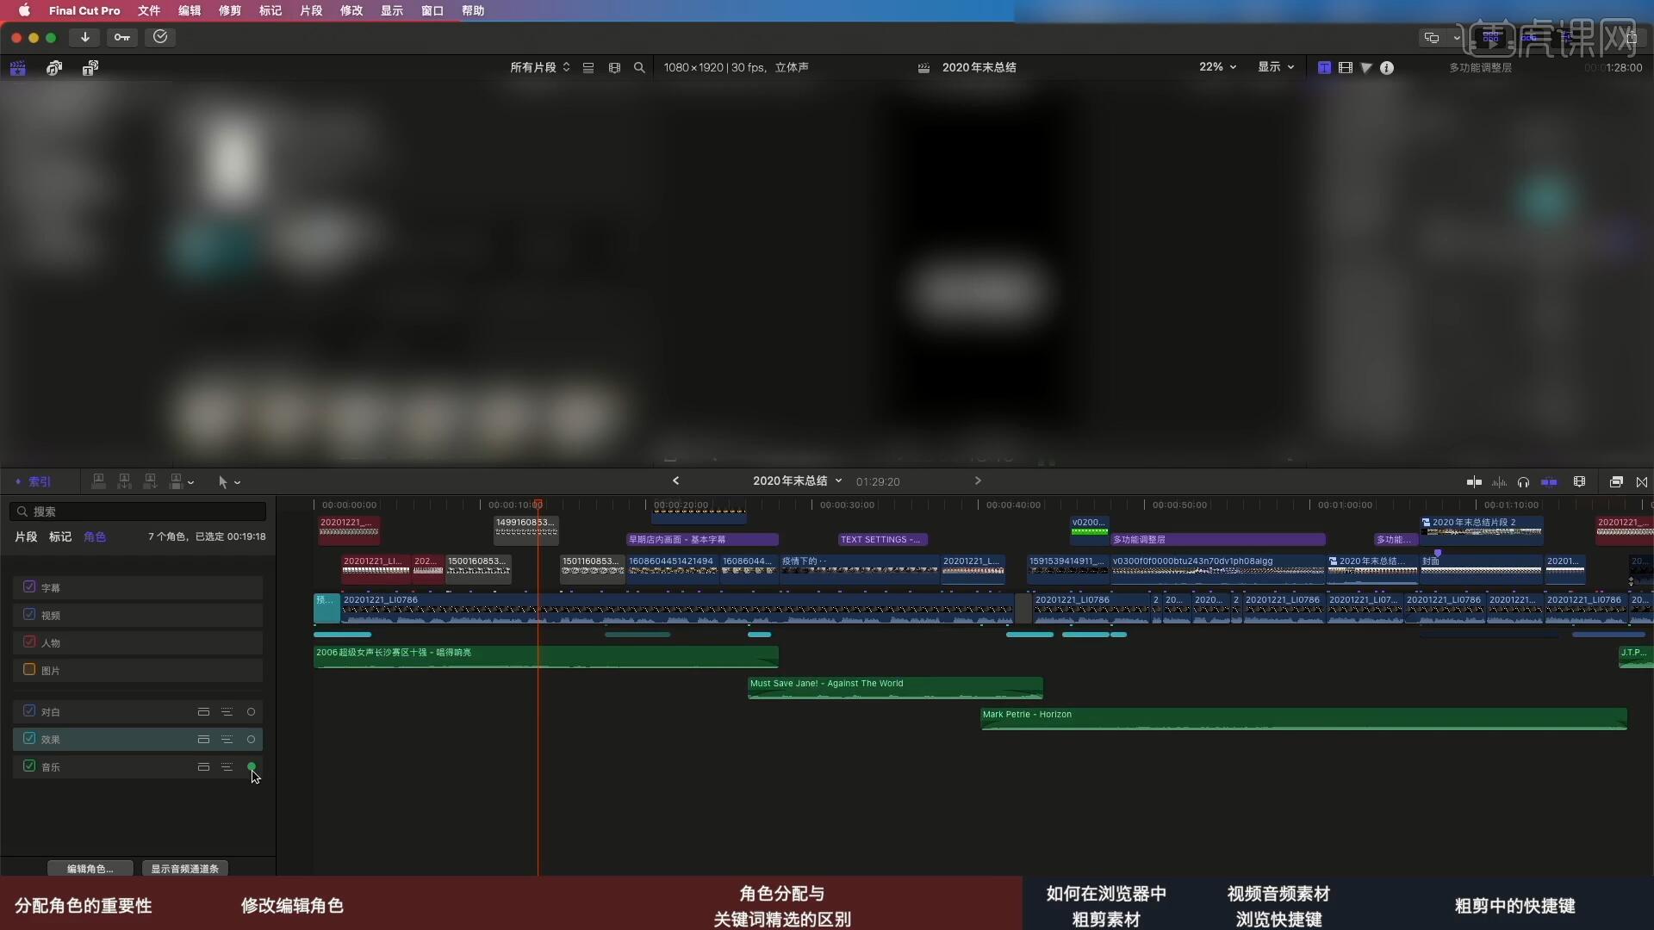The height and width of the screenshot is (930, 1654).
Task: Open the photos and audio sidebar icon
Action: click(x=54, y=67)
